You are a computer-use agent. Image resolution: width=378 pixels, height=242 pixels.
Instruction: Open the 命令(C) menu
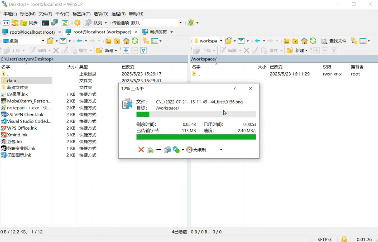click(62, 14)
